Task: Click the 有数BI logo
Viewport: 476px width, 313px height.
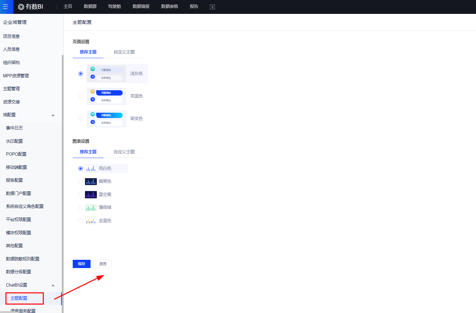Action: pyautogui.click(x=30, y=7)
